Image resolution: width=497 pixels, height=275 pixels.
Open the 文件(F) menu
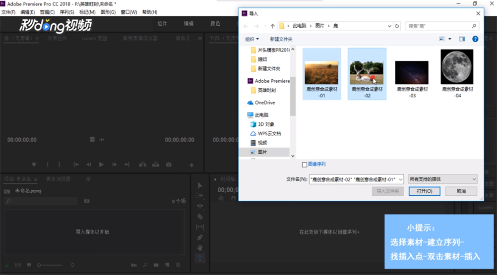[x=8, y=12]
